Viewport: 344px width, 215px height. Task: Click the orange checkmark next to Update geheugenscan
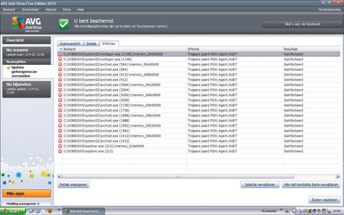coord(8,68)
